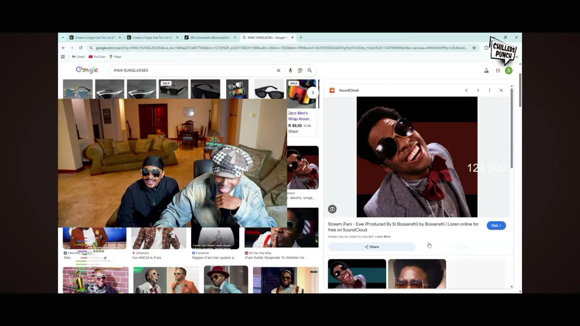Click the address bar URL

(281, 48)
